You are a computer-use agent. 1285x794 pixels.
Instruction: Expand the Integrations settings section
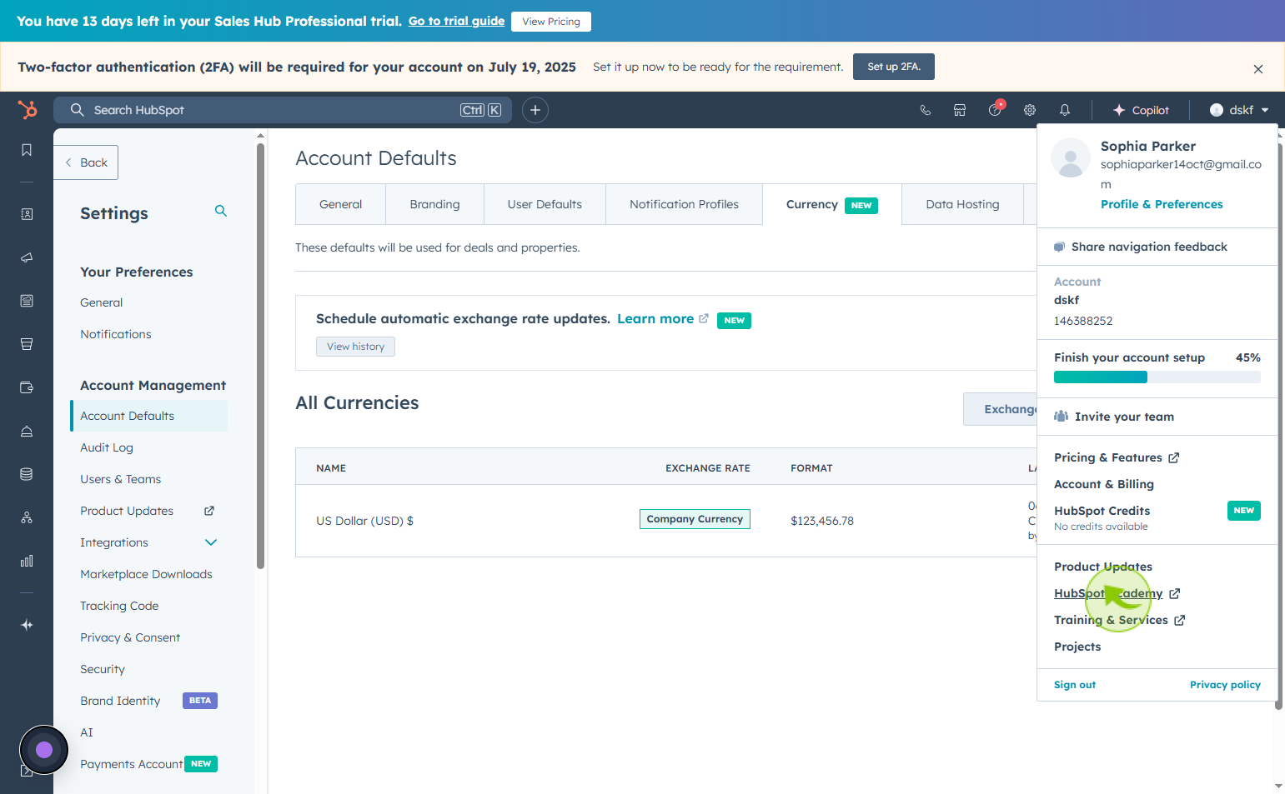[x=211, y=542]
